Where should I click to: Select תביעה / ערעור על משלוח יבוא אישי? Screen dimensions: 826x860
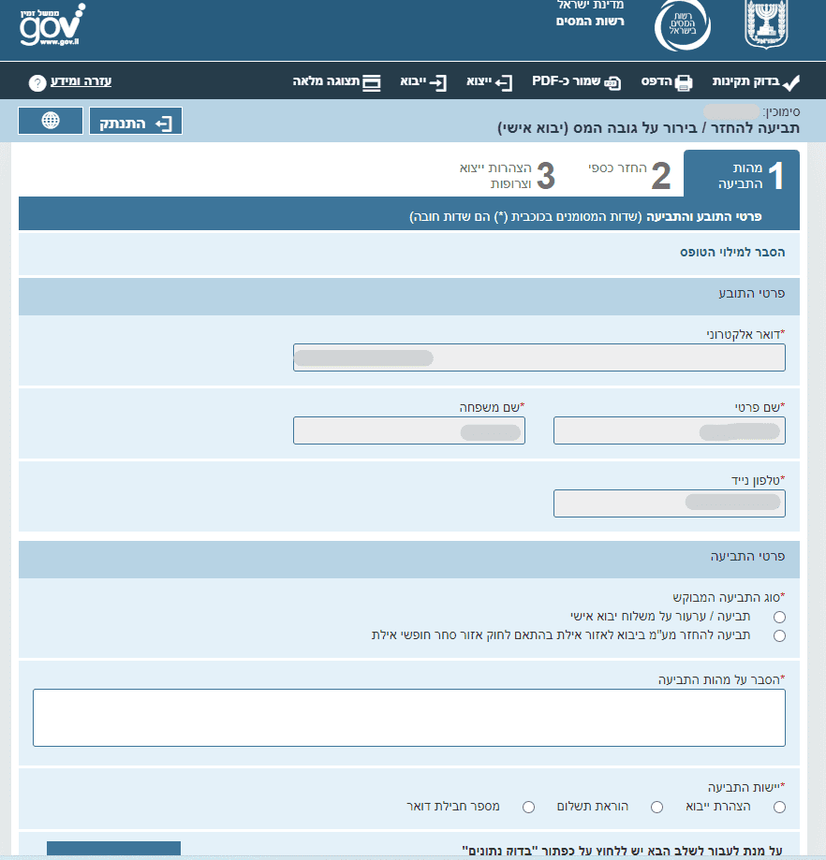(x=779, y=617)
